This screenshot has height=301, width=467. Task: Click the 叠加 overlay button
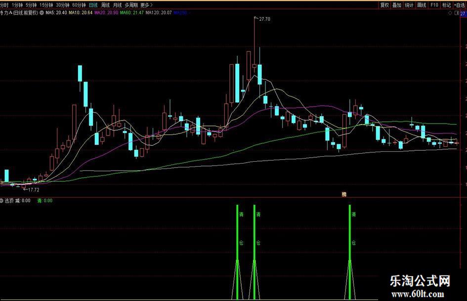click(397, 5)
